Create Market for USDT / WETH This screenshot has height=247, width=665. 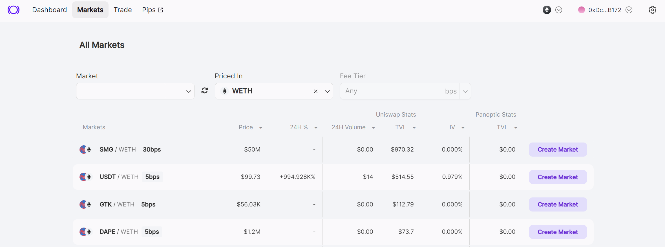[x=558, y=177]
